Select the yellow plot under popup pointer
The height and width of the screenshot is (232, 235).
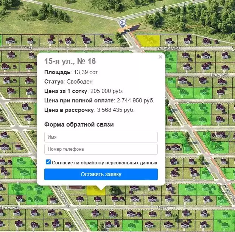[x=96, y=190]
